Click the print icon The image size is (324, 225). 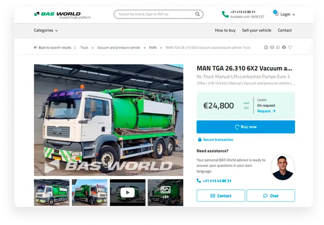pyautogui.click(x=266, y=47)
